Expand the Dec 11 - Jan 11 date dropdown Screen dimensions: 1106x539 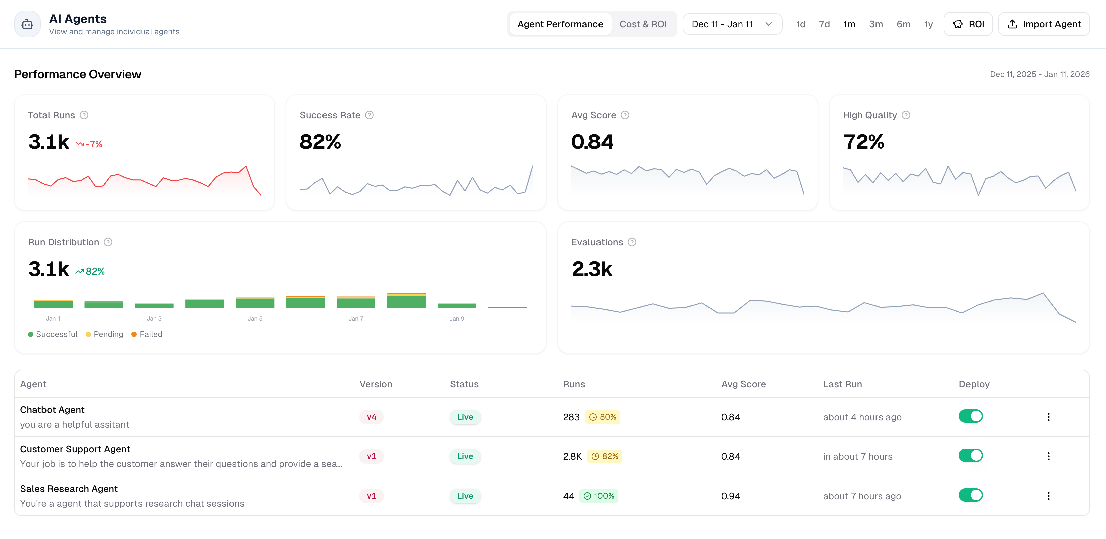732,24
